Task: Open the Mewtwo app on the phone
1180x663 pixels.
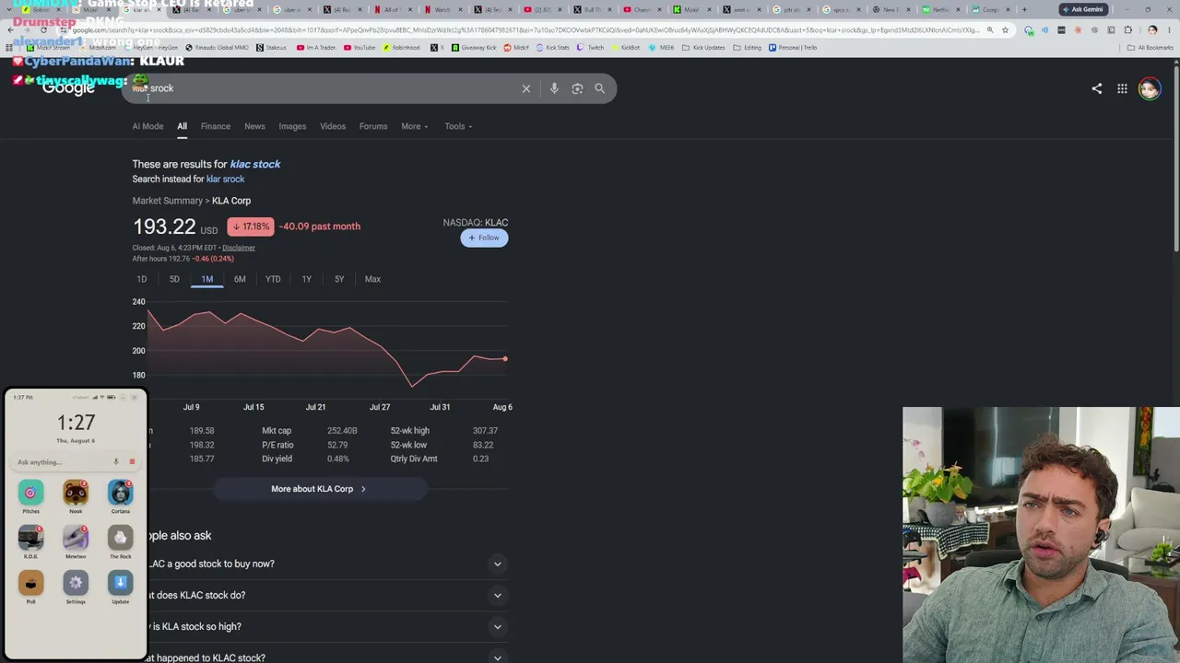Action: [76, 539]
